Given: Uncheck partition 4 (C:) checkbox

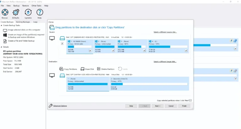Looking at the screenshot, I should pyautogui.click(x=186, y=51).
